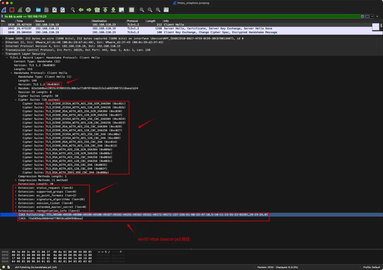Collapse the TLSv1.2 Record Layer node

point(7,58)
